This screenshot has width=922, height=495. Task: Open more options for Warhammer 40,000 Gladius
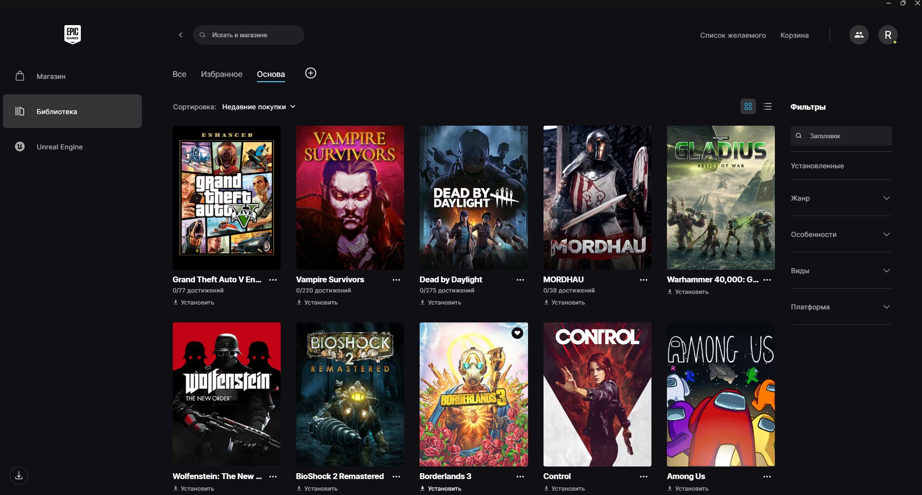tap(767, 280)
